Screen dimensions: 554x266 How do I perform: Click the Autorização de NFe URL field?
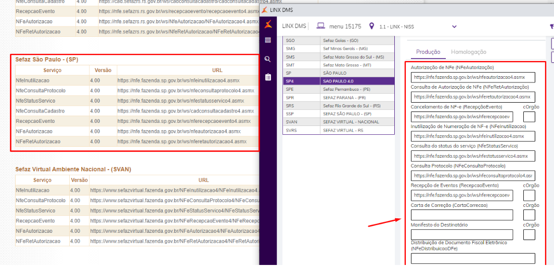coord(473,77)
